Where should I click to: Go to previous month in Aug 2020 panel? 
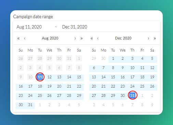point(25,38)
